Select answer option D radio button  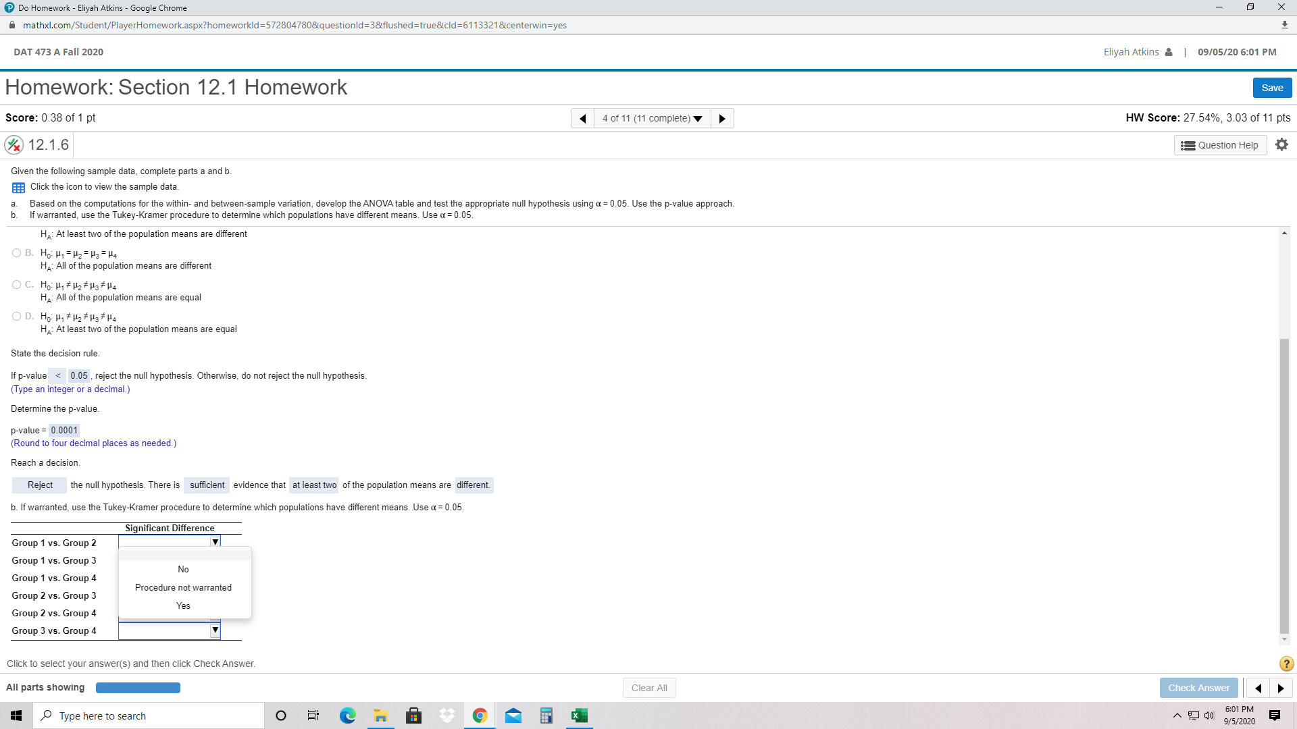tap(16, 317)
